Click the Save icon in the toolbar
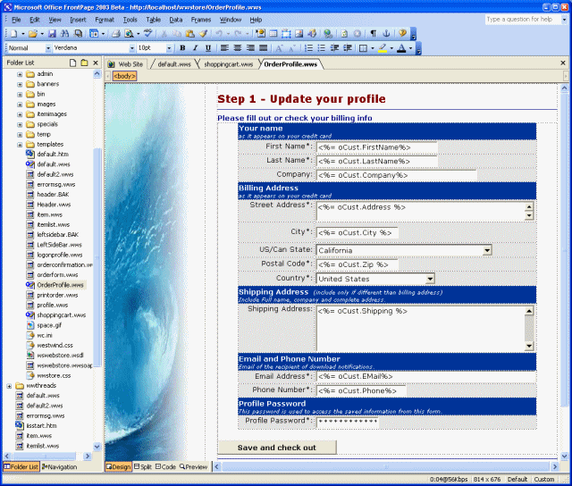Image resolution: width=572 pixels, height=486 pixels. [53, 33]
